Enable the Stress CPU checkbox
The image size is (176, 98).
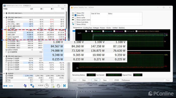click(x=75, y=13)
